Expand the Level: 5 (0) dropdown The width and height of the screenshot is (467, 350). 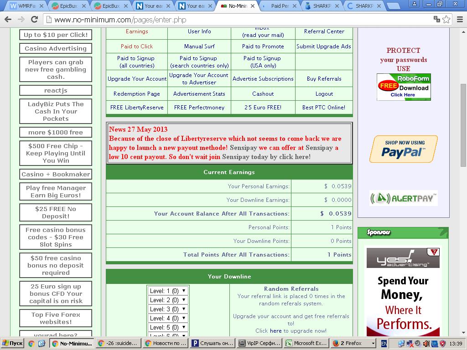[168, 327]
